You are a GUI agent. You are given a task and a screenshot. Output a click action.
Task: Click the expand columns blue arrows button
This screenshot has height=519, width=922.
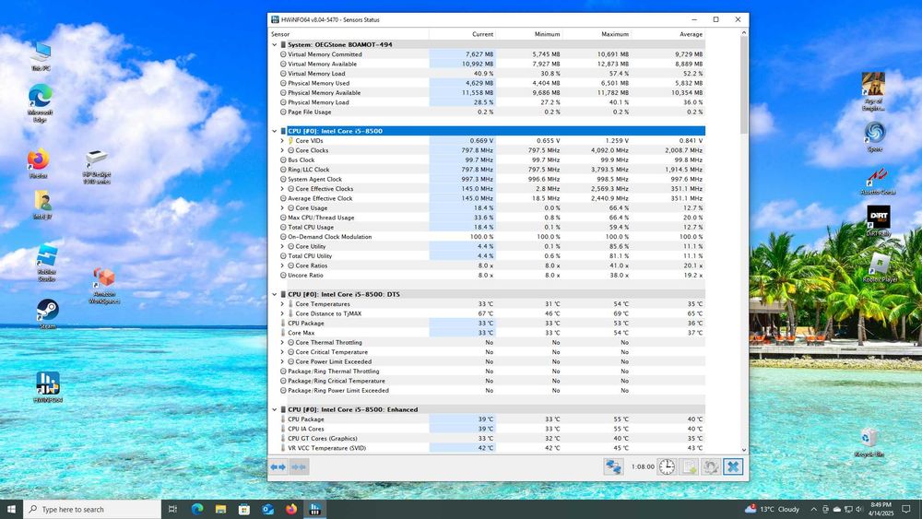(x=278, y=466)
